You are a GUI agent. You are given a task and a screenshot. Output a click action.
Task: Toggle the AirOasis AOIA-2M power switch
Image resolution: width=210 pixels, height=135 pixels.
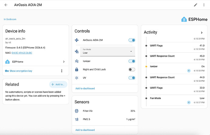point(132,40)
